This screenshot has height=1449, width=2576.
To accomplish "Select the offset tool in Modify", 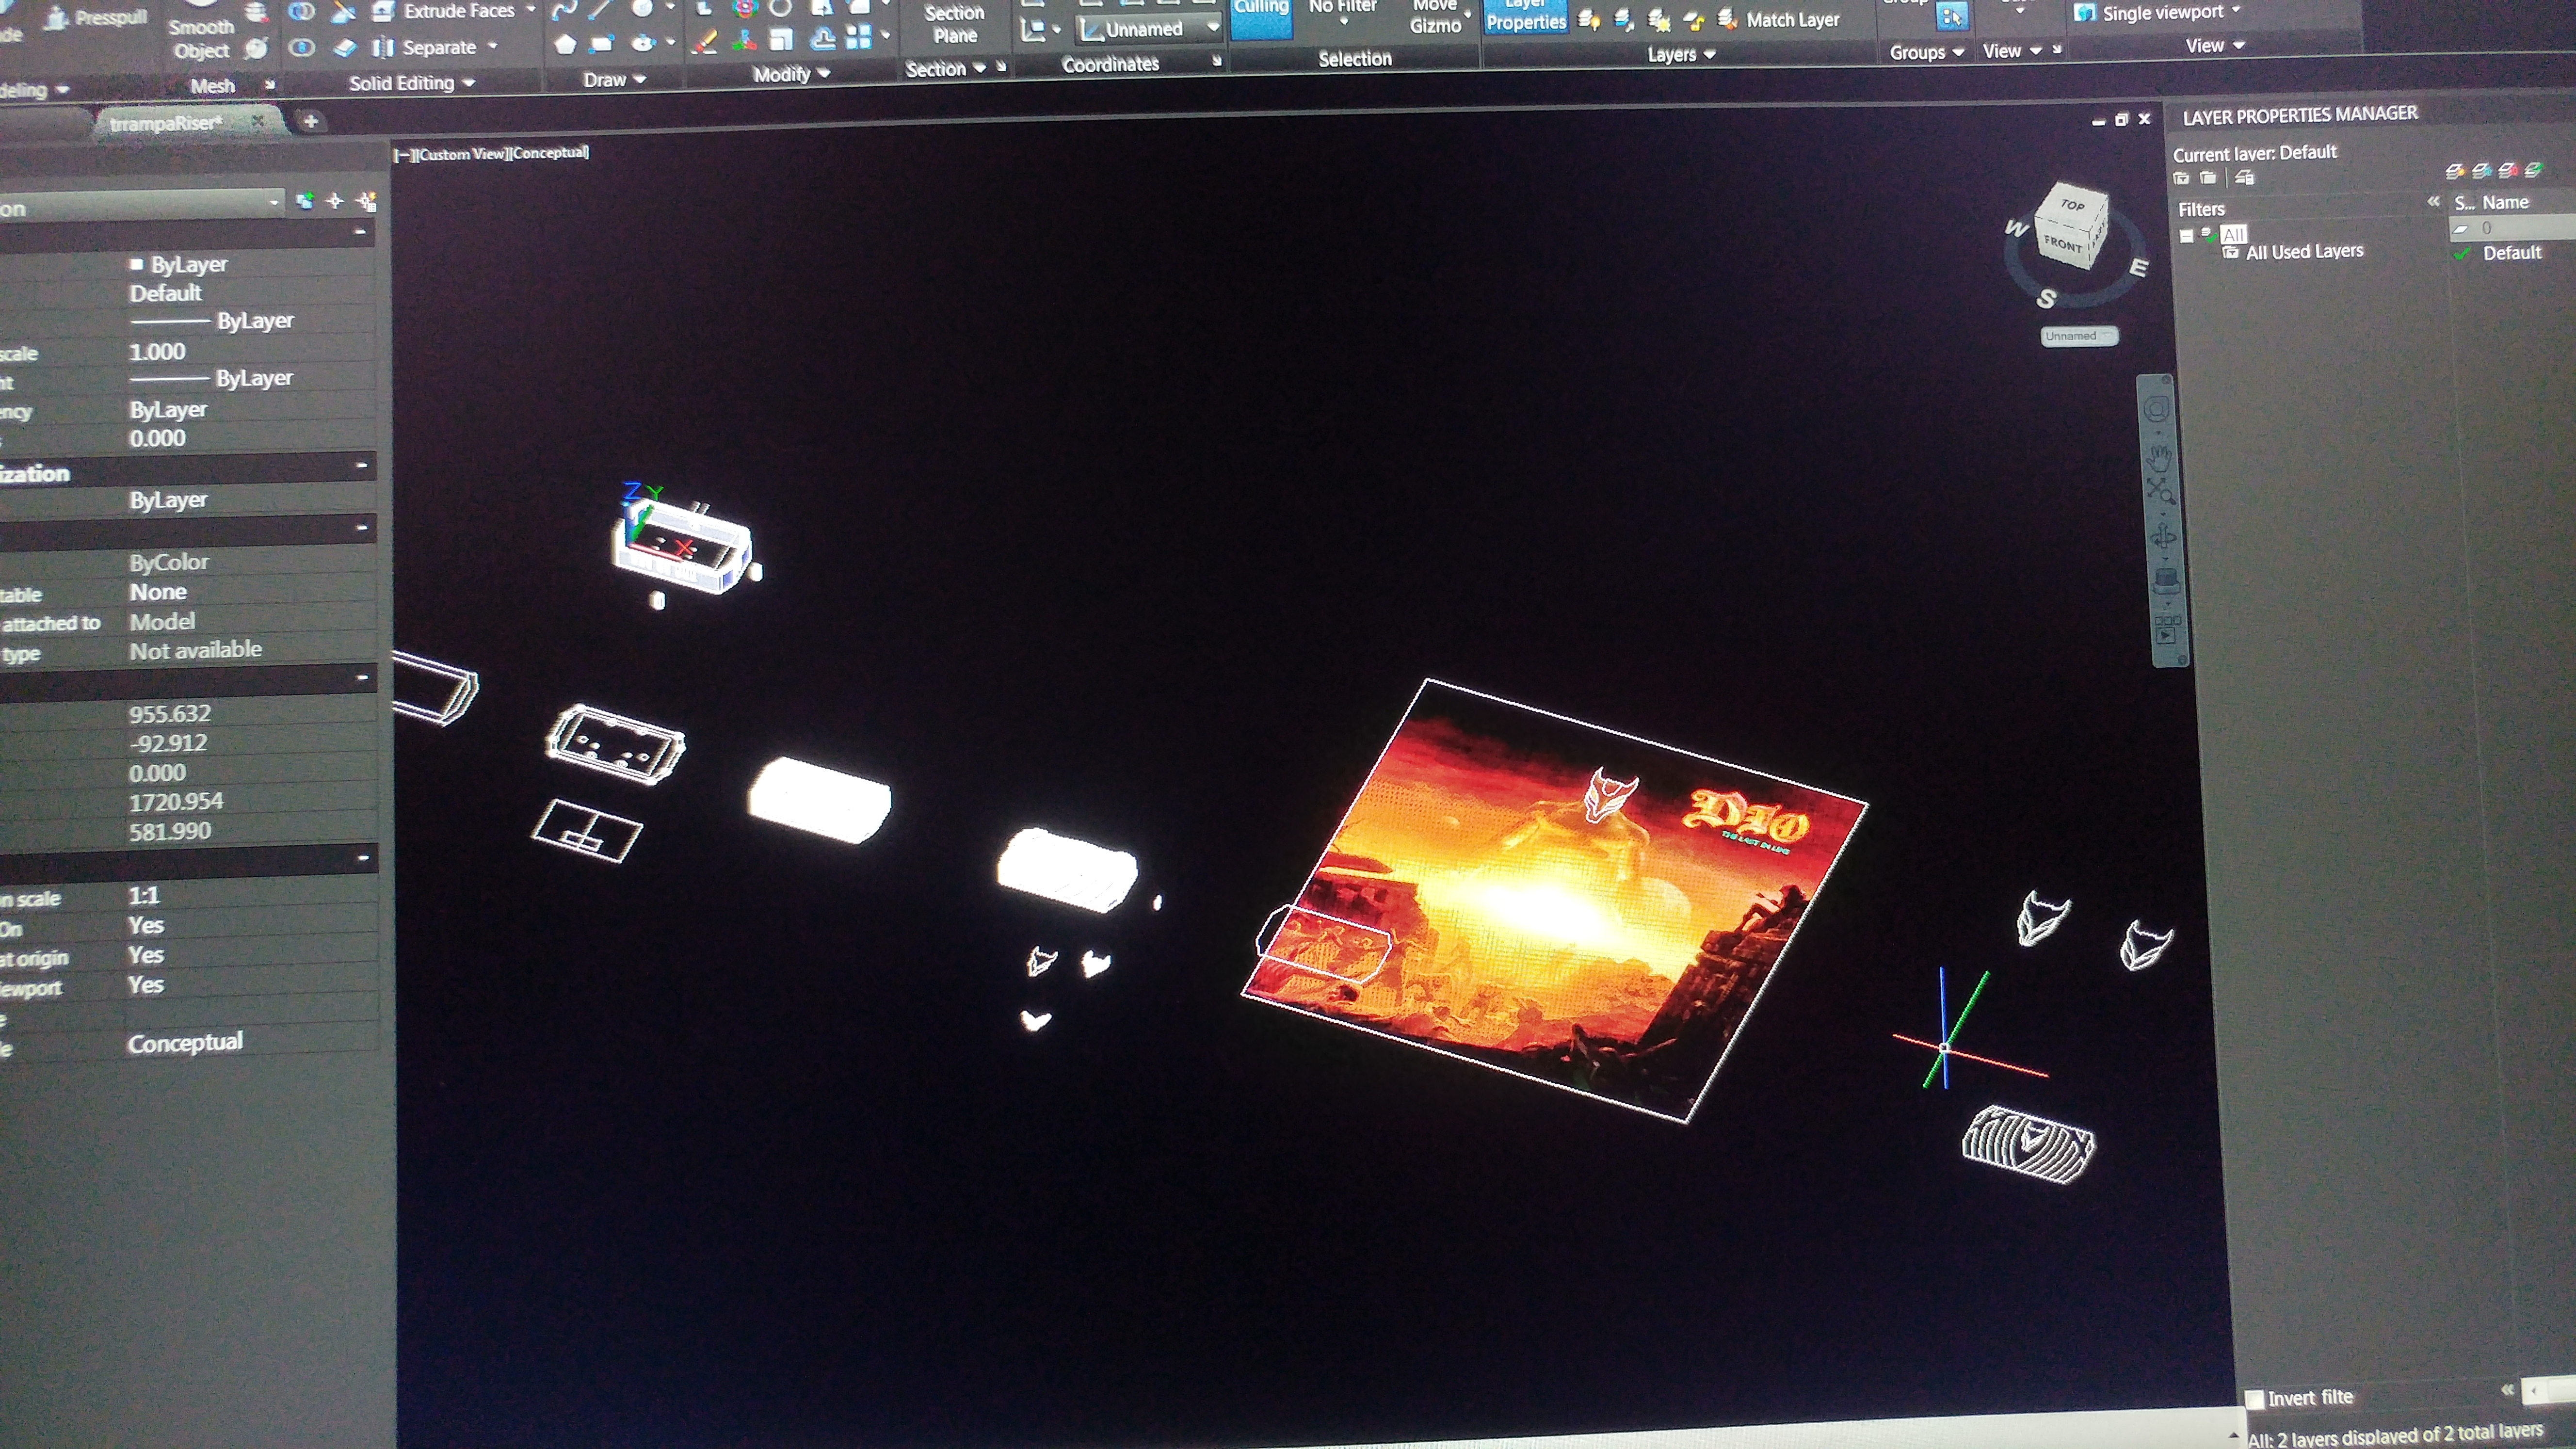I will point(823,39).
